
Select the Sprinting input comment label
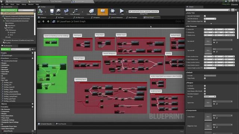point(81,79)
